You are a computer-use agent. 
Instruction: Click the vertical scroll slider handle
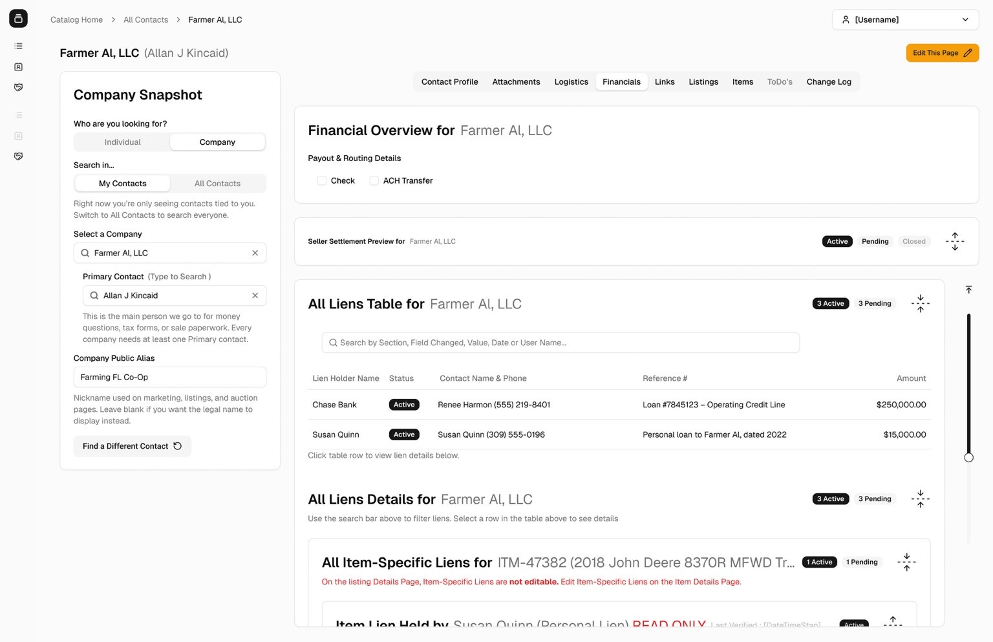pos(968,458)
